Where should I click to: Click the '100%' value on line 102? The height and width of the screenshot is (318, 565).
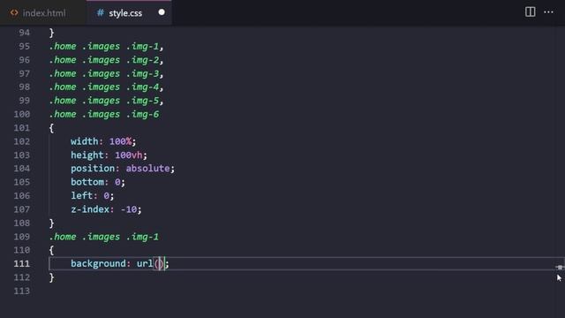point(120,141)
